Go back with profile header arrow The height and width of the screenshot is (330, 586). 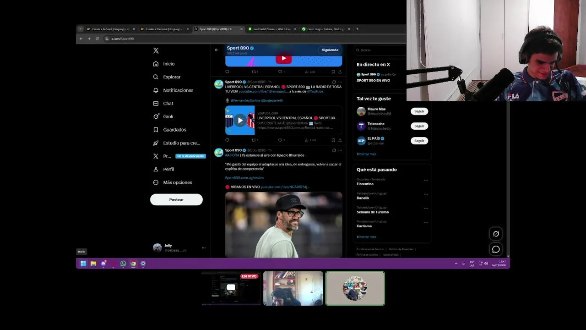pos(217,50)
